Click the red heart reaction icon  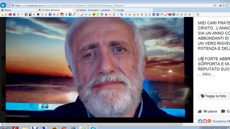pyautogui.click(x=205, y=121)
